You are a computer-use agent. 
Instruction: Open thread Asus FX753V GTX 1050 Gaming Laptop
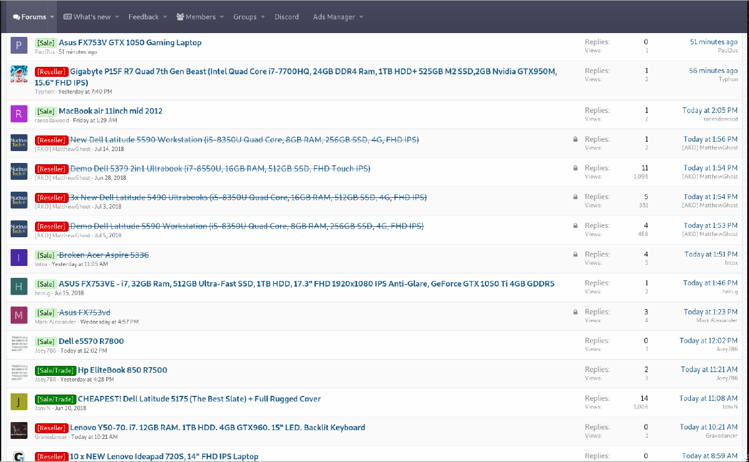pos(130,42)
